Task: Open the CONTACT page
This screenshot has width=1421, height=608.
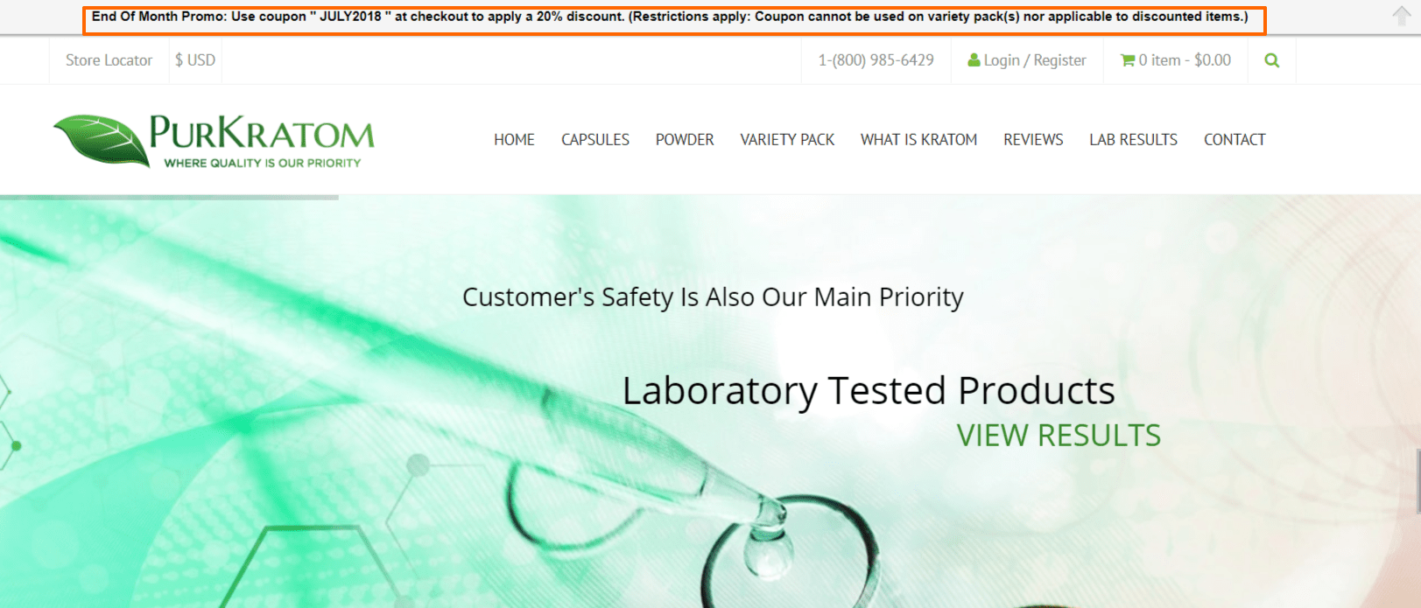Action: pyautogui.click(x=1235, y=140)
